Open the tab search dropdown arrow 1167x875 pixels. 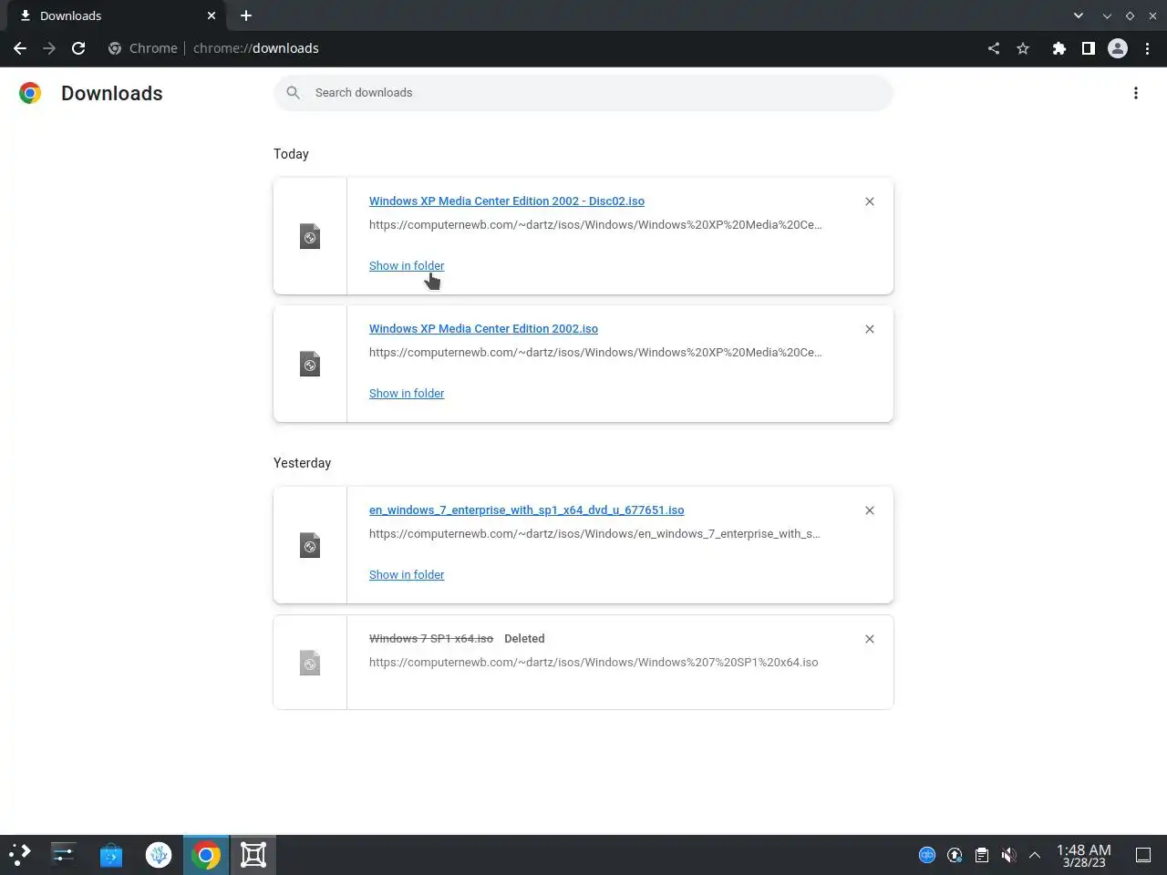pos(1079,15)
